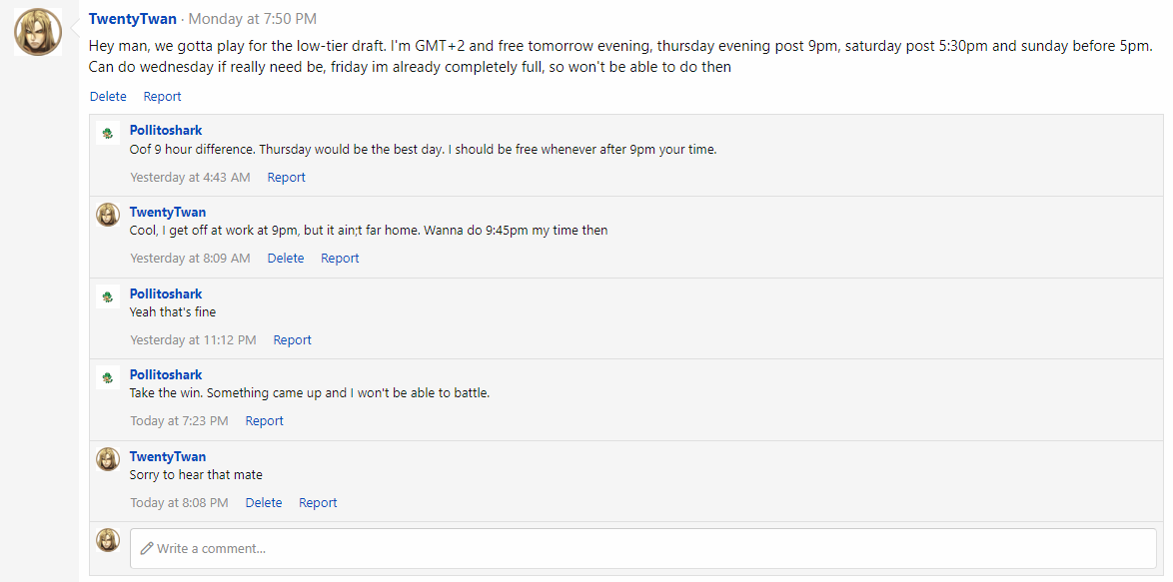Open Pollitoshark's username on "Take the win" comment
The image size is (1173, 582).
pyautogui.click(x=166, y=375)
